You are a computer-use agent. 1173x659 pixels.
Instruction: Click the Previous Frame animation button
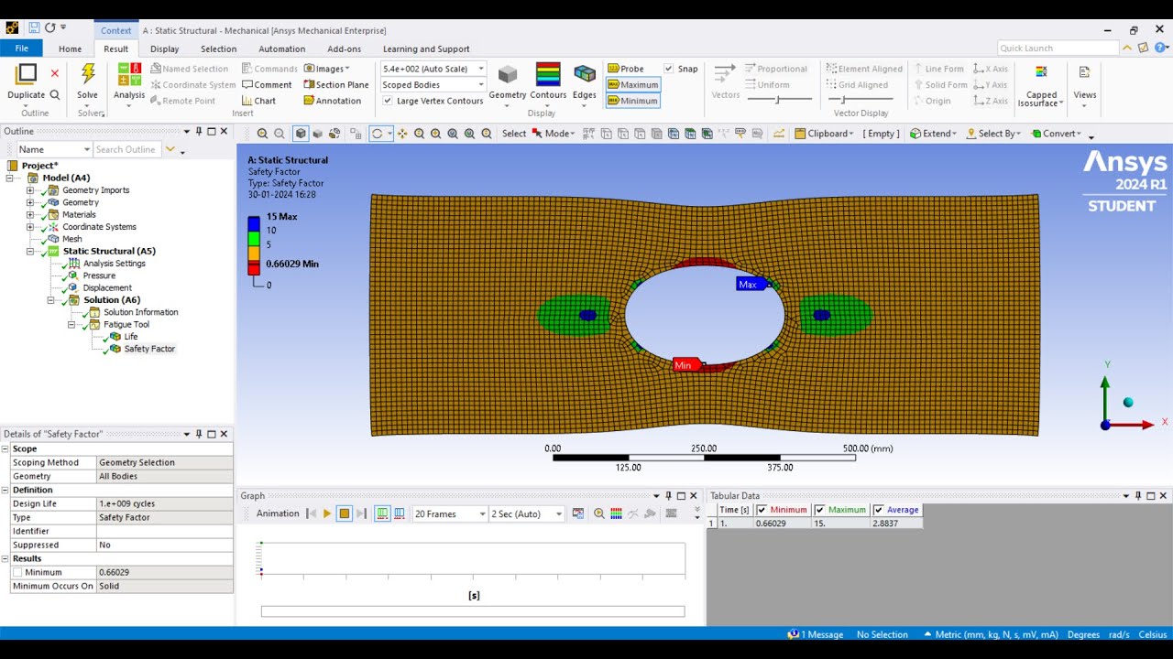pos(311,513)
